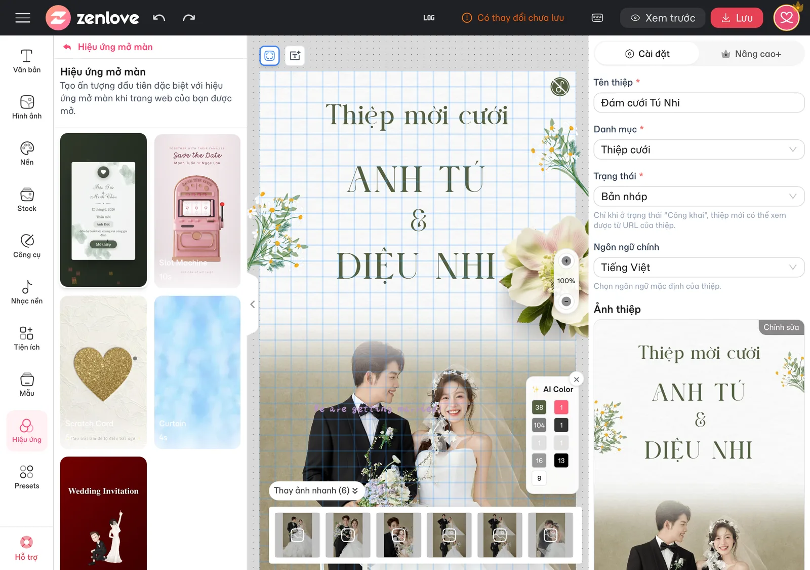Open the Presets panel
Screen dimensions: 810x570
(x=27, y=477)
